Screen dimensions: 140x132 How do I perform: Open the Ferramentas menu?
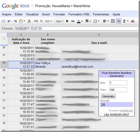point(101,14)
